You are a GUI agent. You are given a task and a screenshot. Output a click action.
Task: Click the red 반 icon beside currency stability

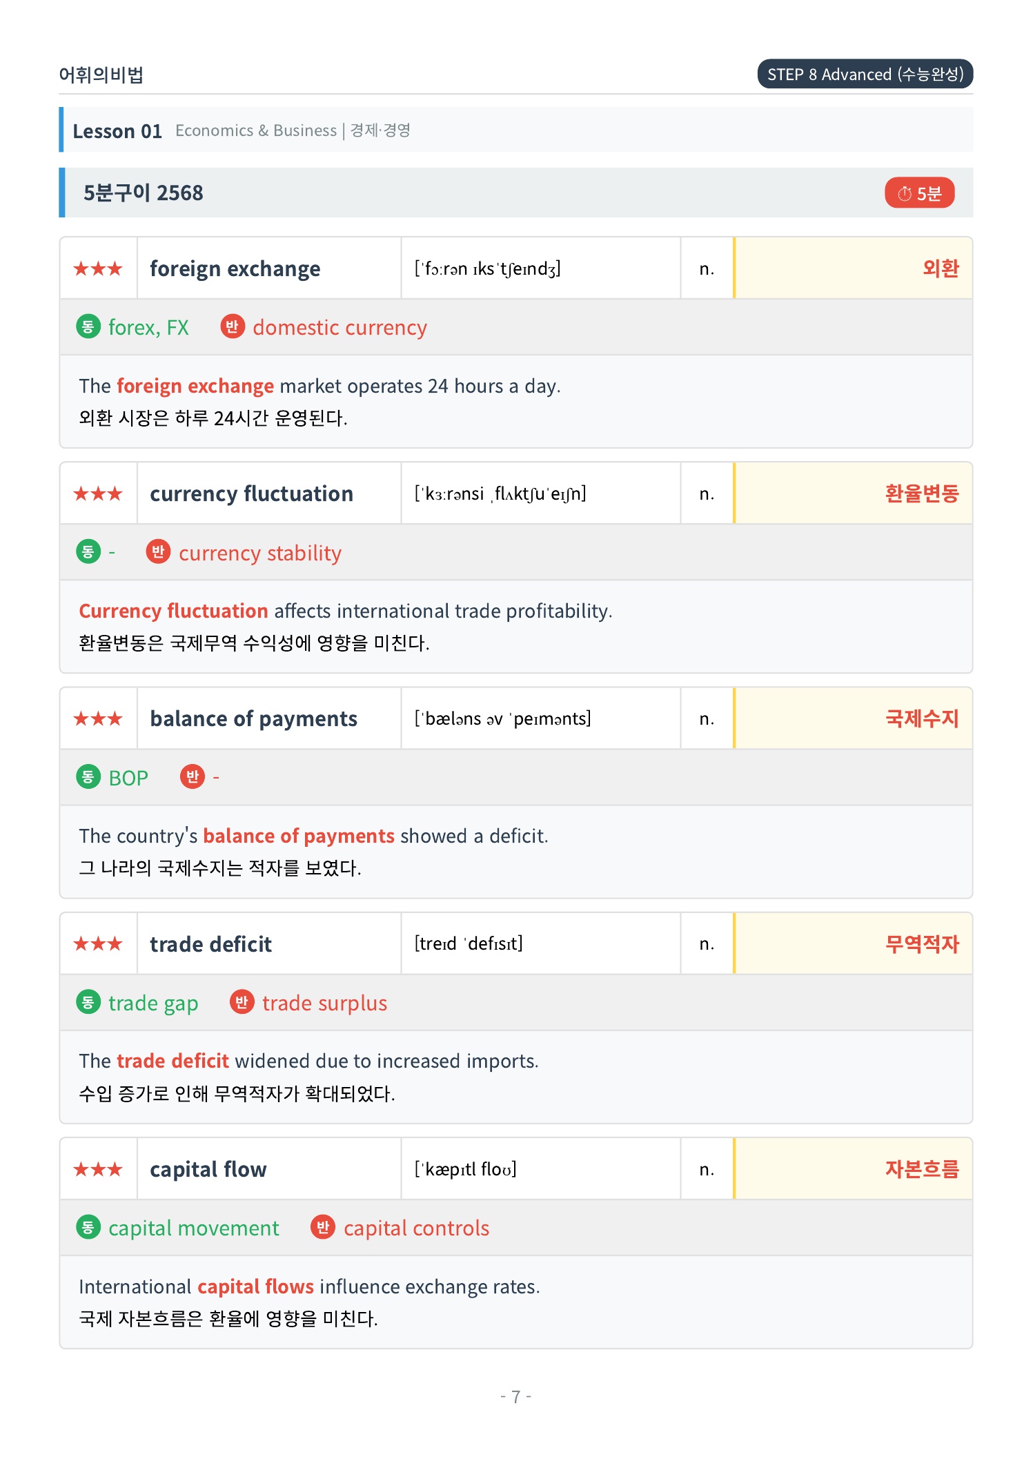[x=158, y=551]
